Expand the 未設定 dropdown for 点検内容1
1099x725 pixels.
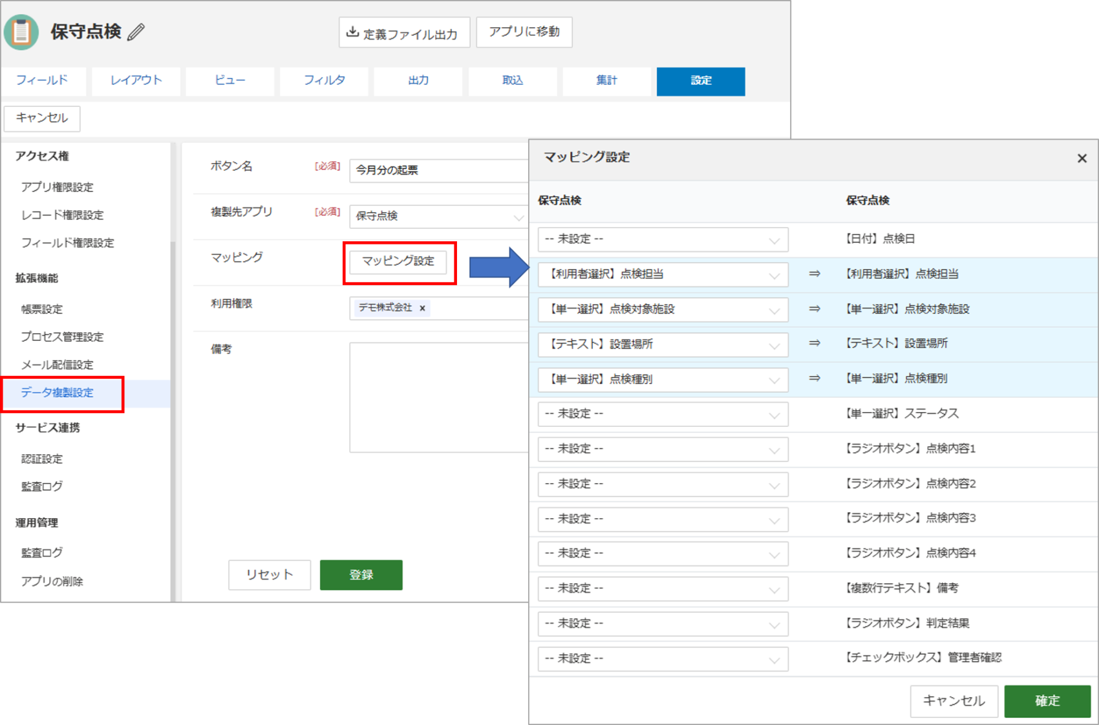point(663,449)
